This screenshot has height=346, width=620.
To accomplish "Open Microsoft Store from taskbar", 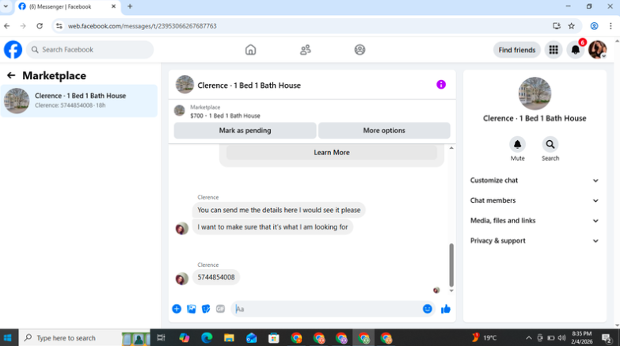I will 274,338.
